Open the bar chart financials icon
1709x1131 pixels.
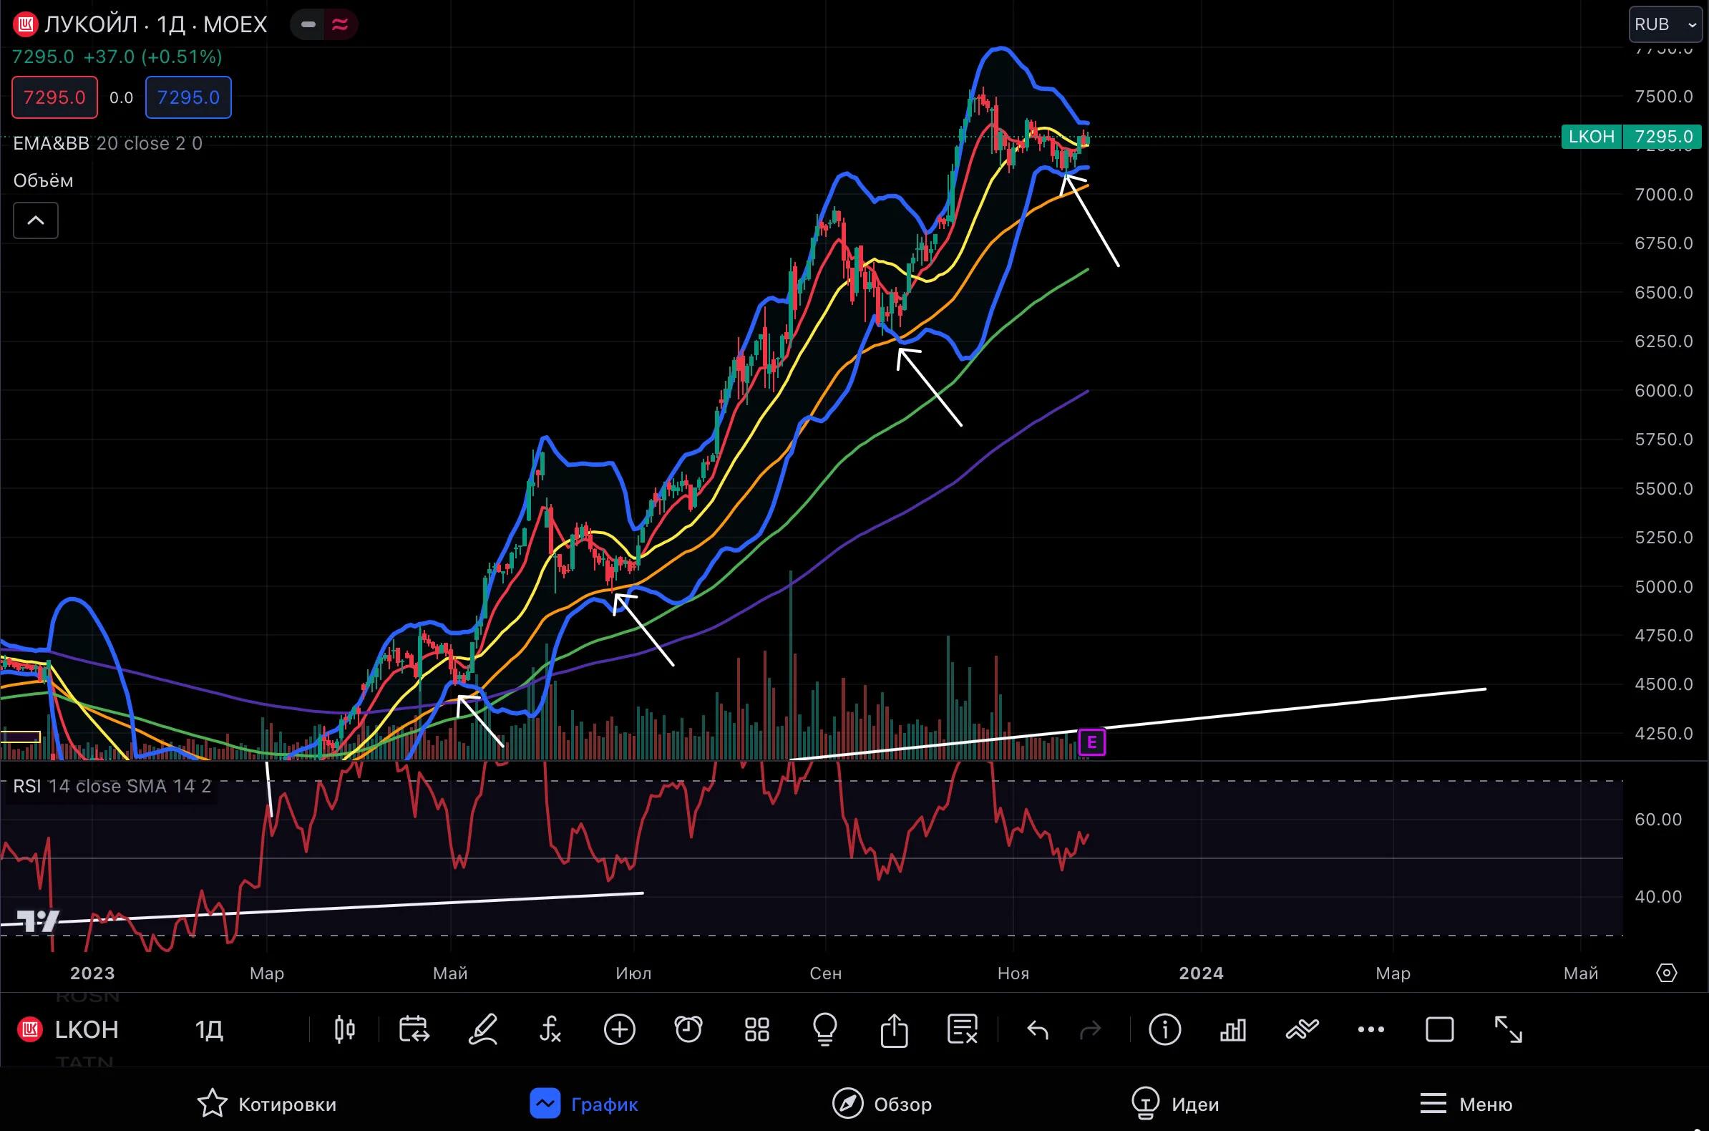click(x=1233, y=1029)
